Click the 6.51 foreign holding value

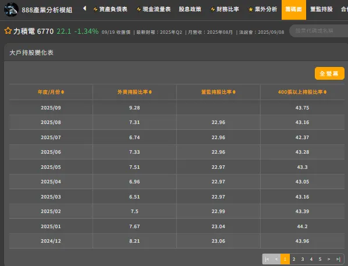pyautogui.click(x=134, y=197)
